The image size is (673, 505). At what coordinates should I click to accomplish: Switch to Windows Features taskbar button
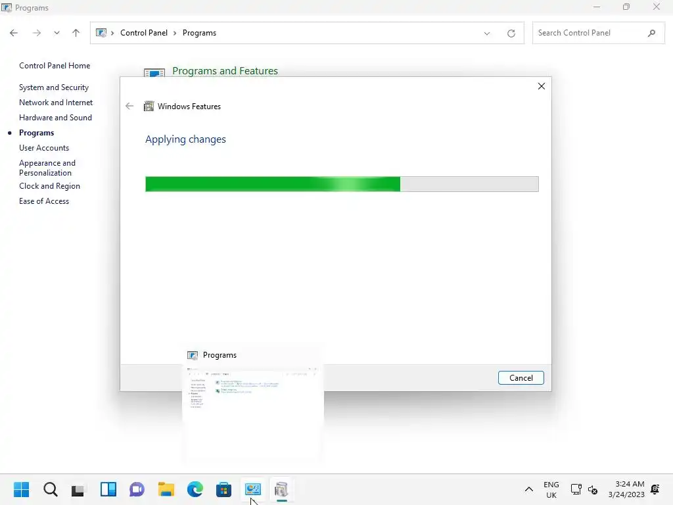tap(281, 489)
